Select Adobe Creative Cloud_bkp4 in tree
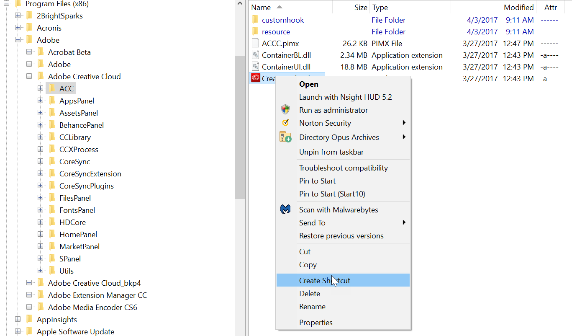This screenshot has height=336, width=572. 95,283
